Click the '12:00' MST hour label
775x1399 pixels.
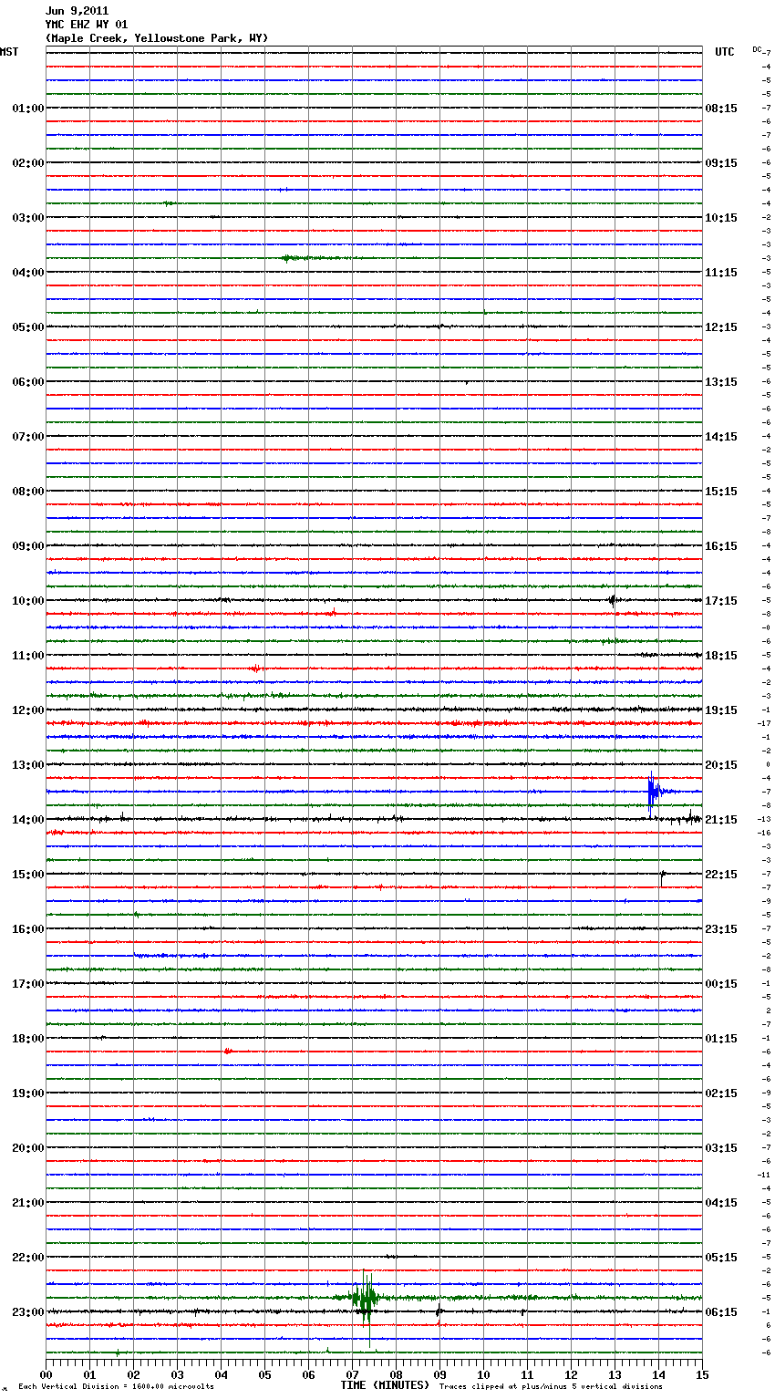point(28,710)
